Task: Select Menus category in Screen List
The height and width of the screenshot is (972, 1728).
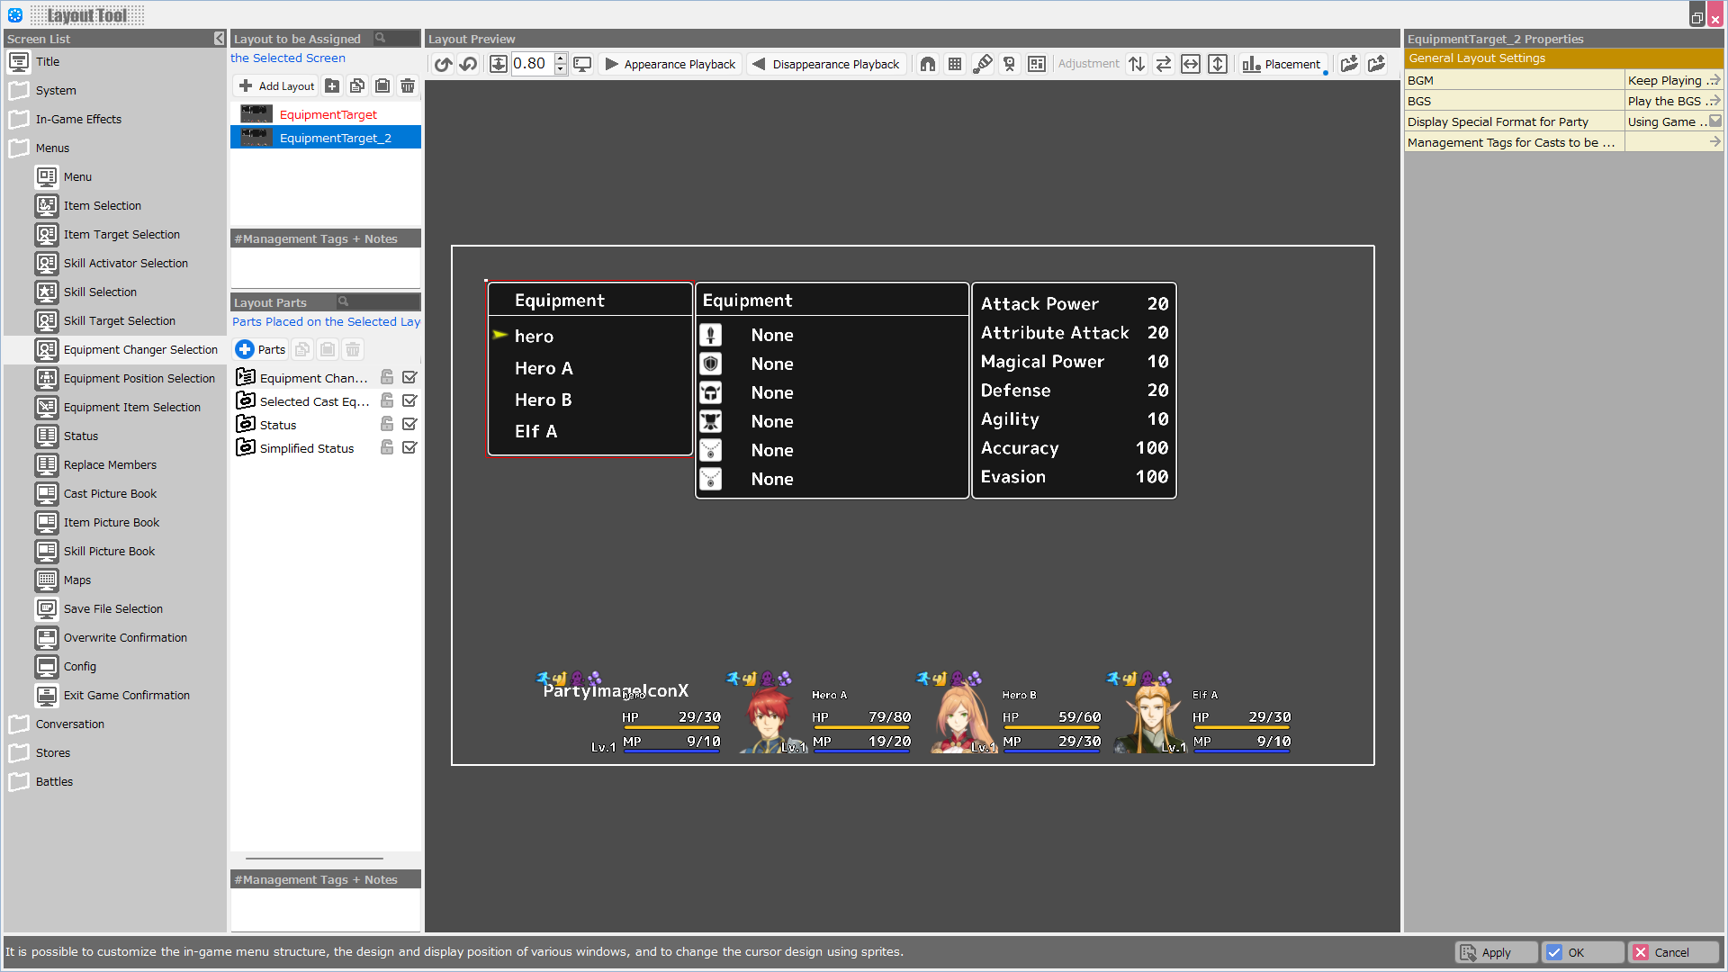Action: (x=52, y=148)
